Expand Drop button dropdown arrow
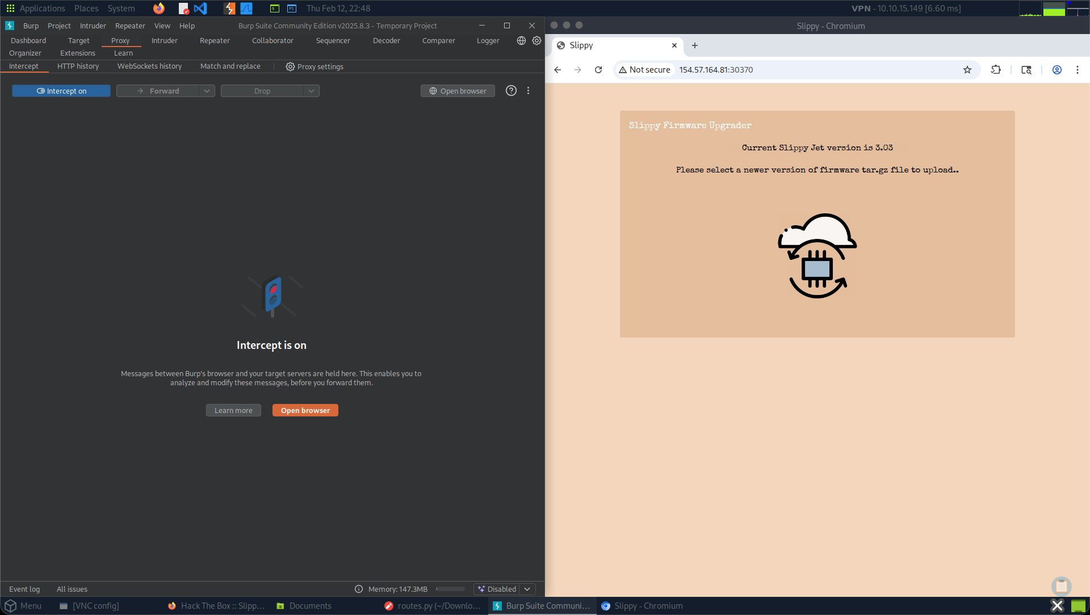1090x615 pixels. pyautogui.click(x=311, y=91)
